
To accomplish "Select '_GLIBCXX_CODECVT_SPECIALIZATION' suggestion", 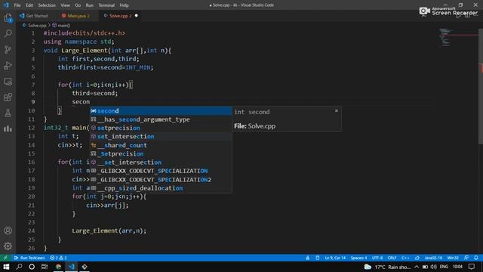I will [x=161, y=171].
